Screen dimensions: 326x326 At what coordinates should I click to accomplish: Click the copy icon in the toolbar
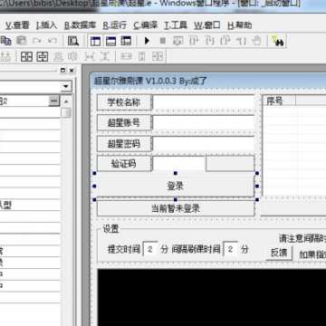click(6, 41)
